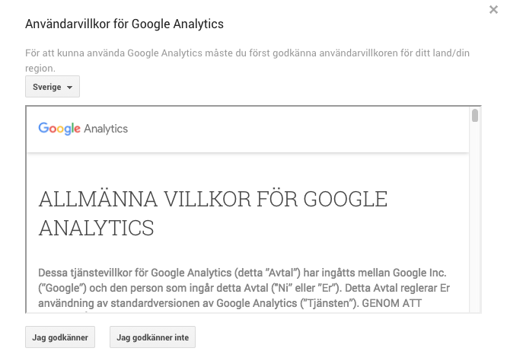
Task: Click the word "region." under the intro
Action: (40, 69)
